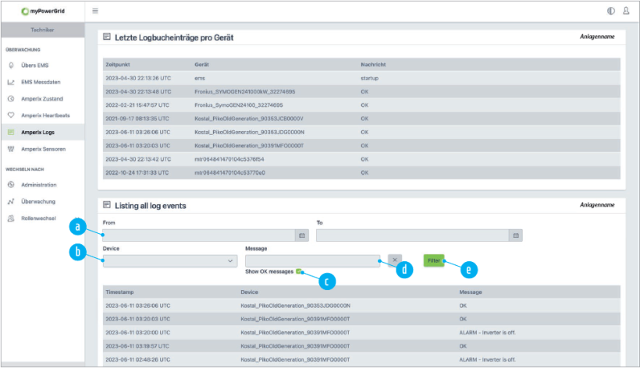Viewport: 640px width, 368px height.
Task: Open the From date calendar icon
Action: [x=302, y=235]
